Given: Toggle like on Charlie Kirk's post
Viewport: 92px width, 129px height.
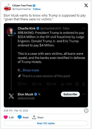Looking at the screenshot, I should click(48, 84).
